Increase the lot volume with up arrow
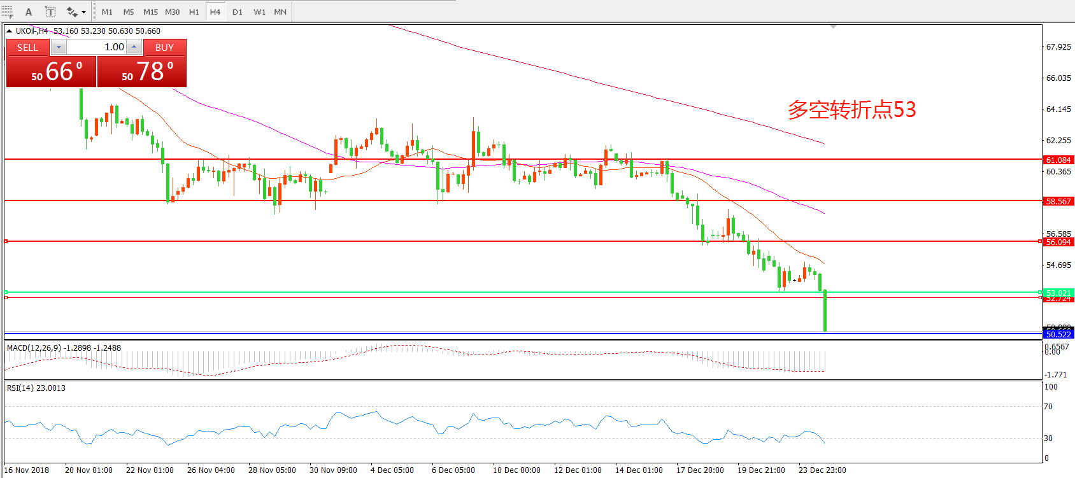 coord(134,48)
